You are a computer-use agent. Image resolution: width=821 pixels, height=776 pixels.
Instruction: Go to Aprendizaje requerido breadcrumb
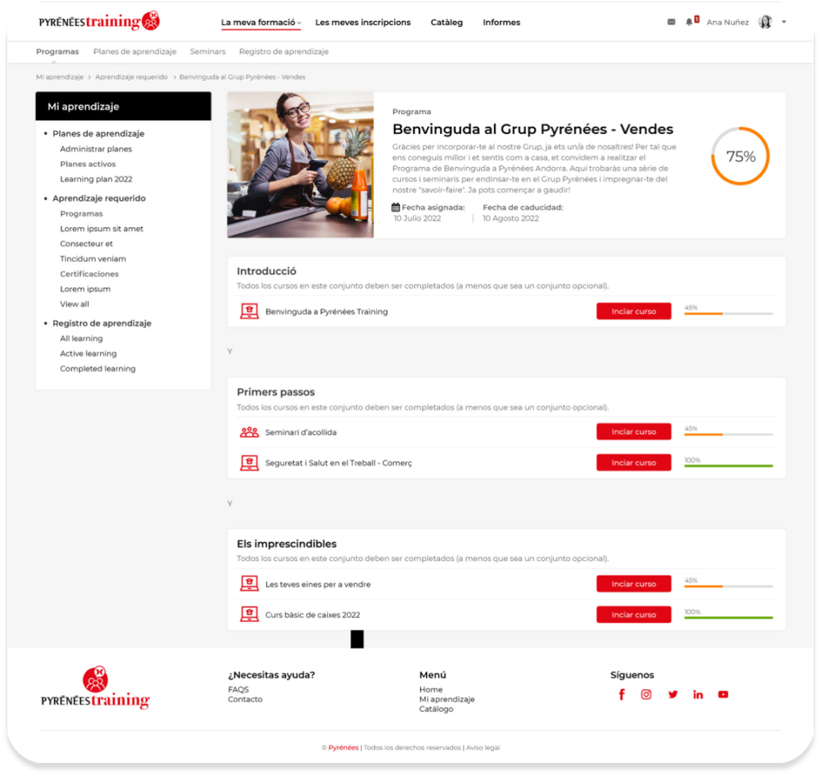131,77
